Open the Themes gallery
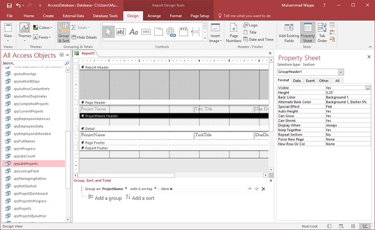The image size is (375, 230). pos(24,32)
